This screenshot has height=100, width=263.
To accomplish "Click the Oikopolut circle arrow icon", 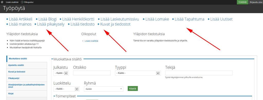I will tap(22, 2).
